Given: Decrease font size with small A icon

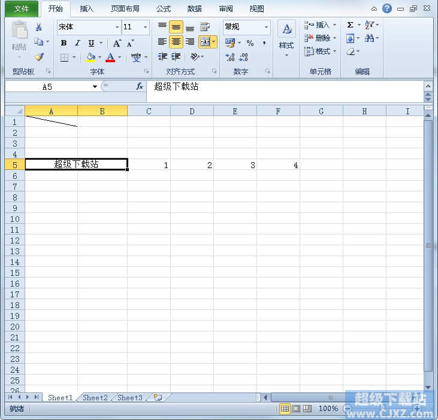Looking at the screenshot, I should 130,44.
